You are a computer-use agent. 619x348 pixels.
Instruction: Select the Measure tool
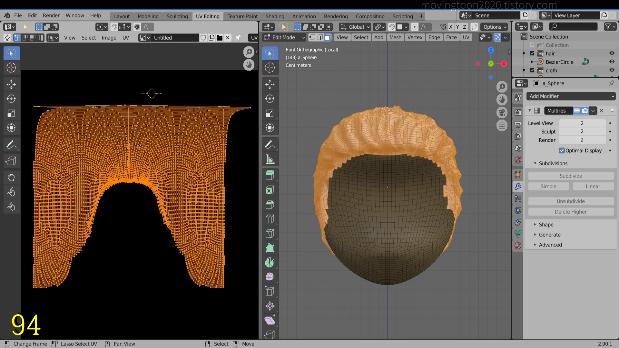(270, 159)
